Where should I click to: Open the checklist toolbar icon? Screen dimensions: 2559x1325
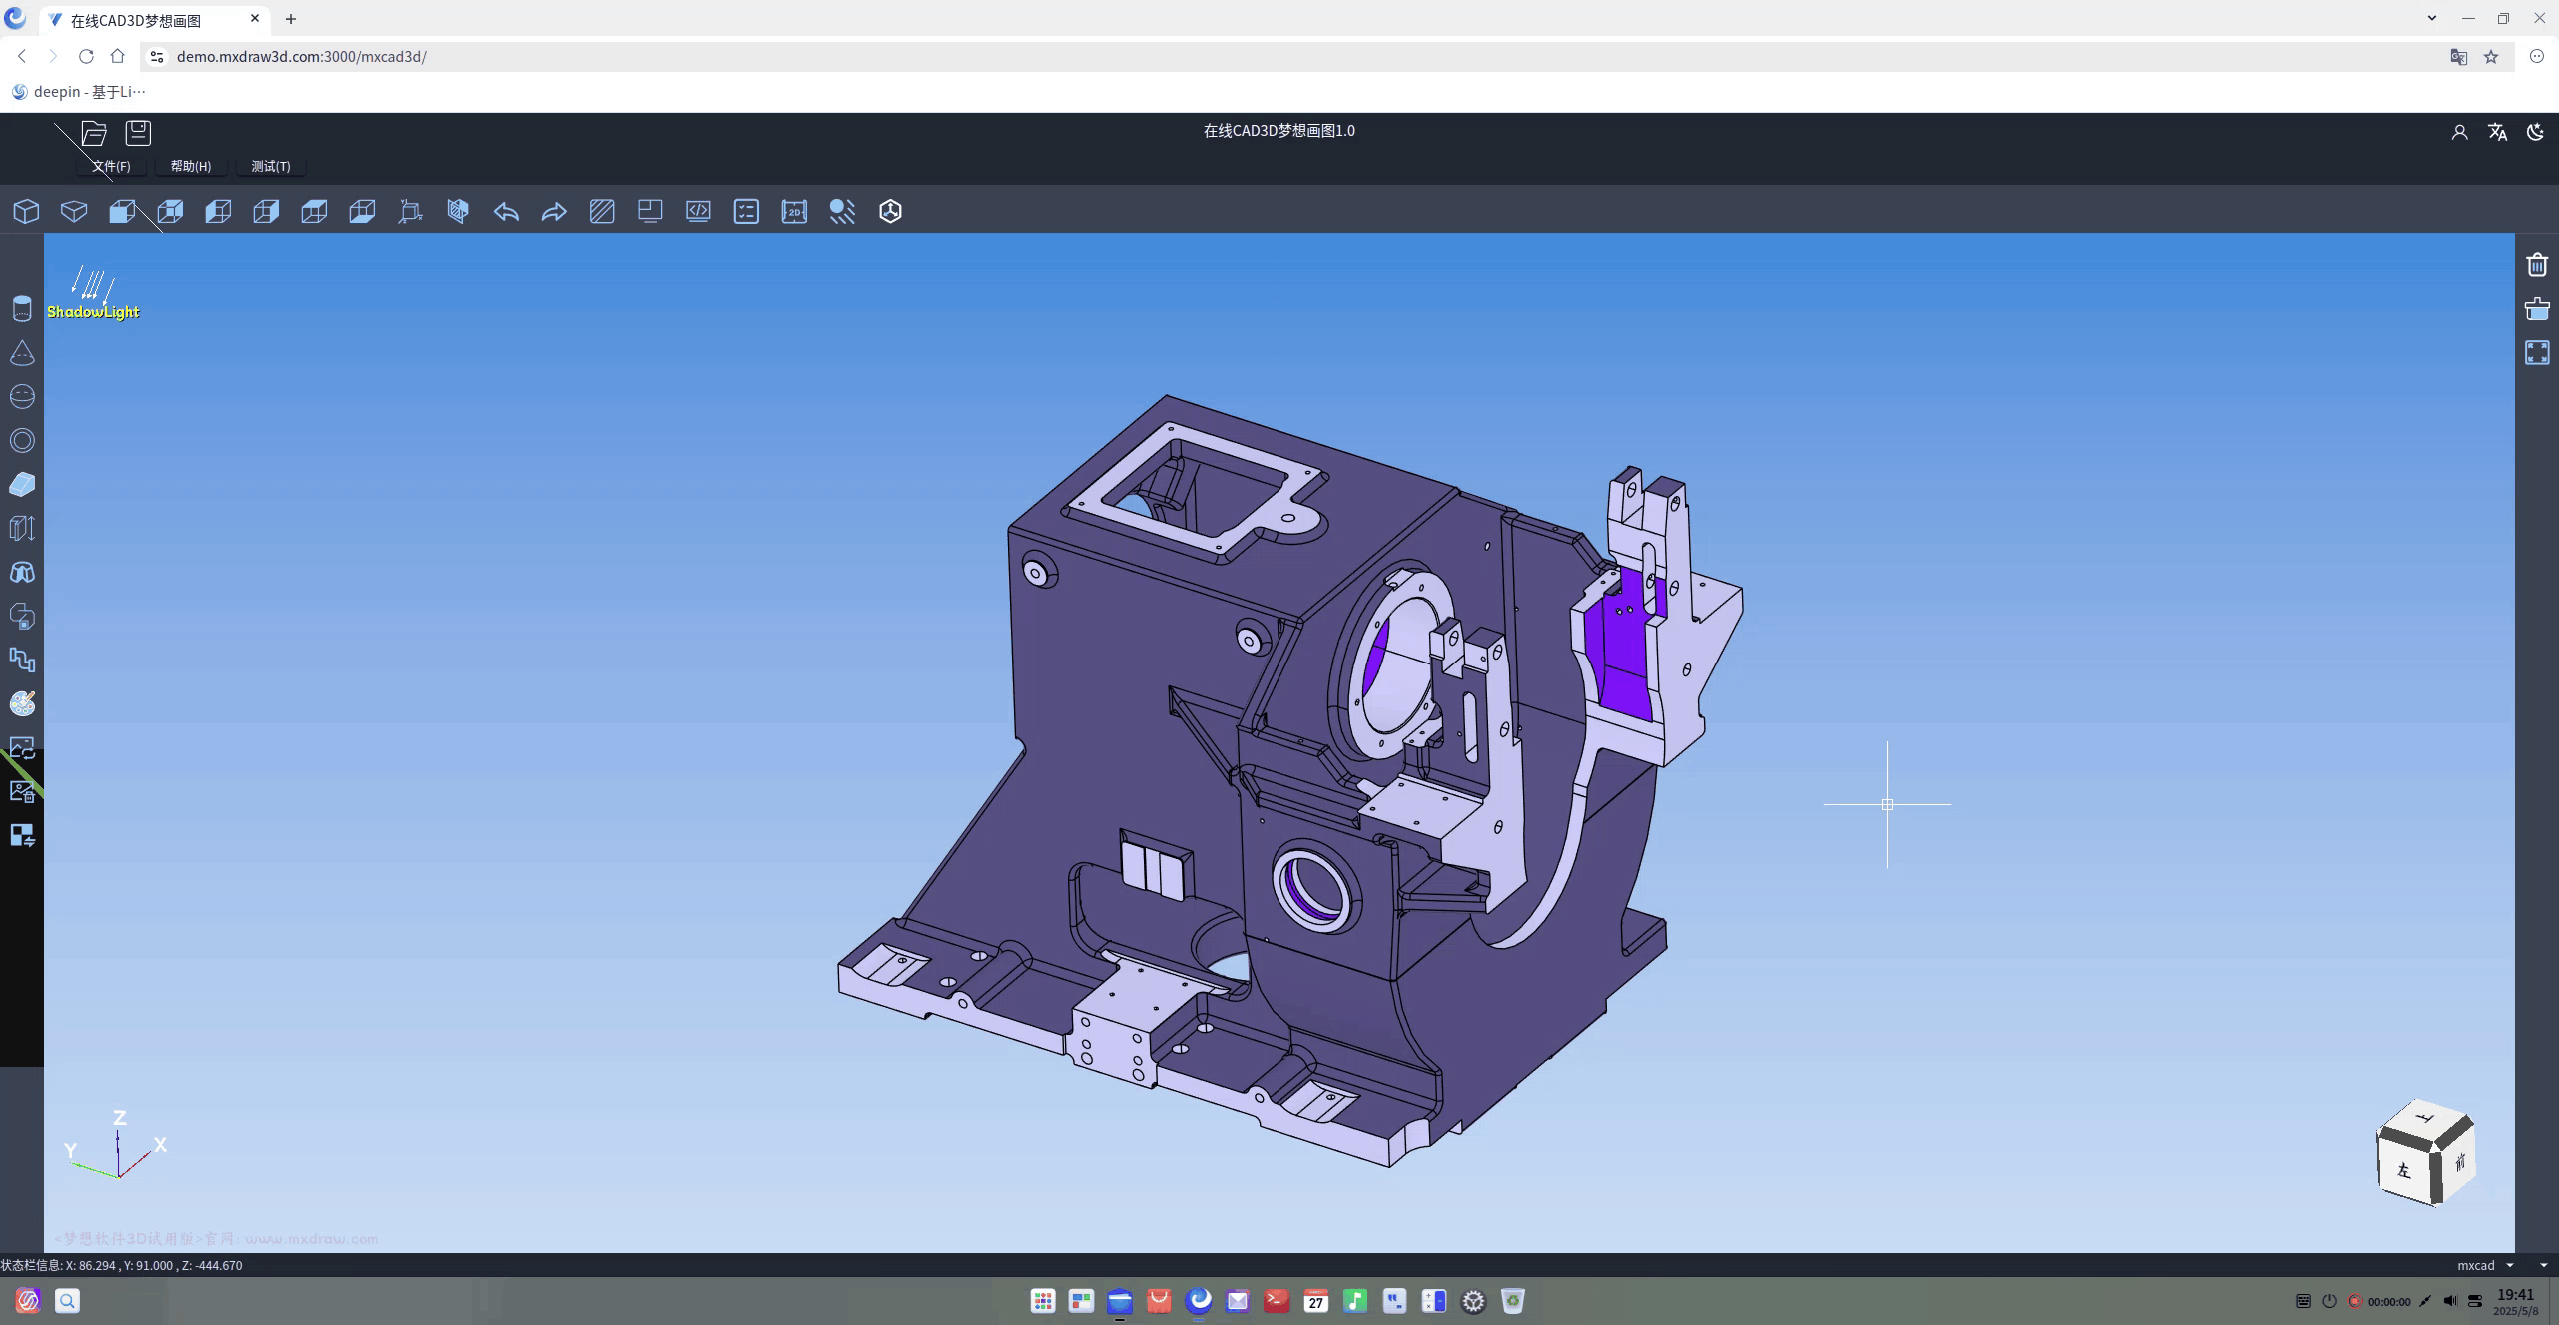(x=746, y=211)
